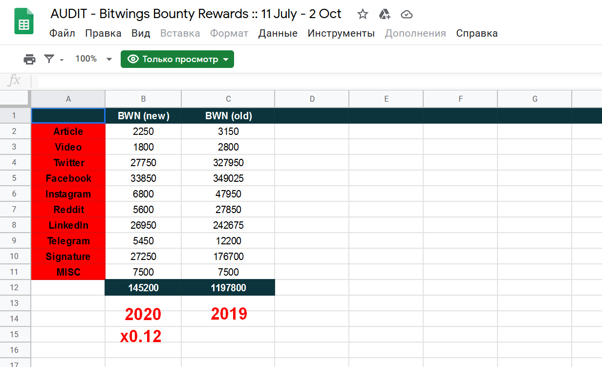602x367 pixels.
Task: Select the Facebook label cell
Action: [x=68, y=178]
